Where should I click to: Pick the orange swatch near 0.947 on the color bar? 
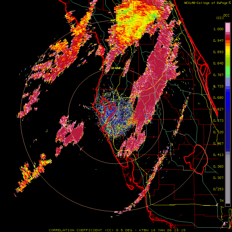(x=228, y=42)
